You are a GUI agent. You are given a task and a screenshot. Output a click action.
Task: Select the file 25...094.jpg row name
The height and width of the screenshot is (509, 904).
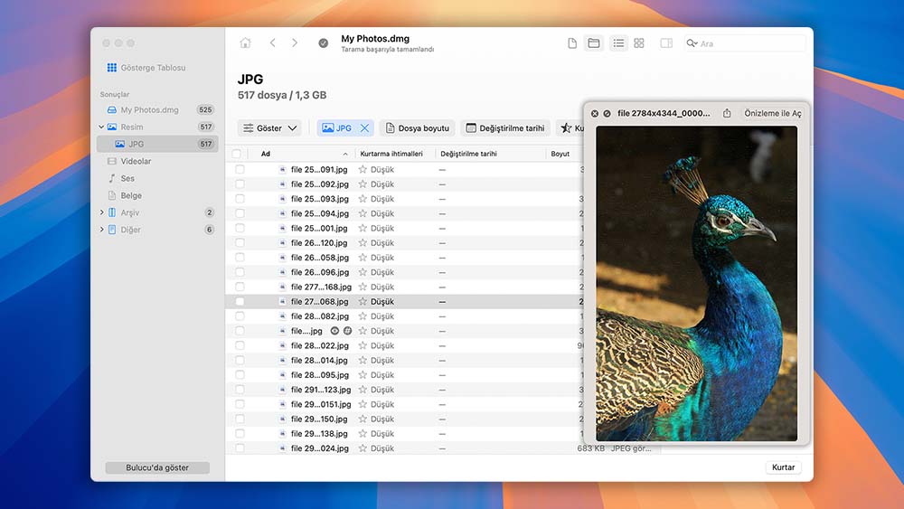319,214
